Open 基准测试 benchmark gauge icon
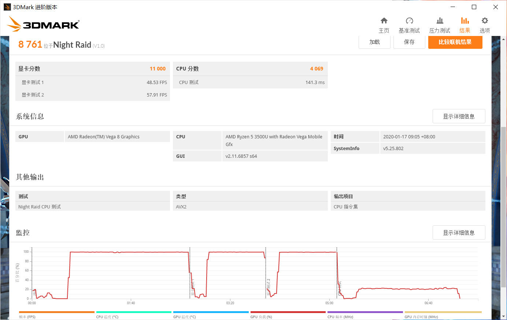This screenshot has height=320, width=507. 409,21
